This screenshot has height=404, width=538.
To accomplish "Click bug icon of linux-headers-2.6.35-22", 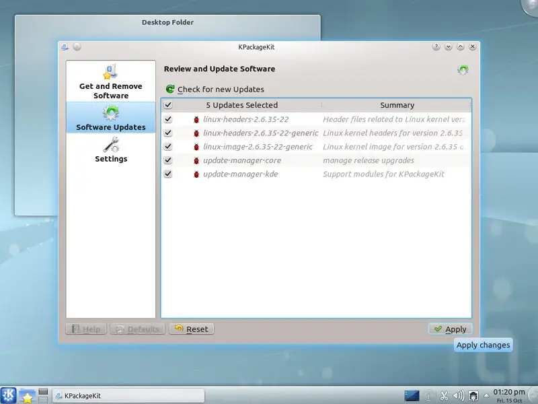I will click(x=196, y=120).
